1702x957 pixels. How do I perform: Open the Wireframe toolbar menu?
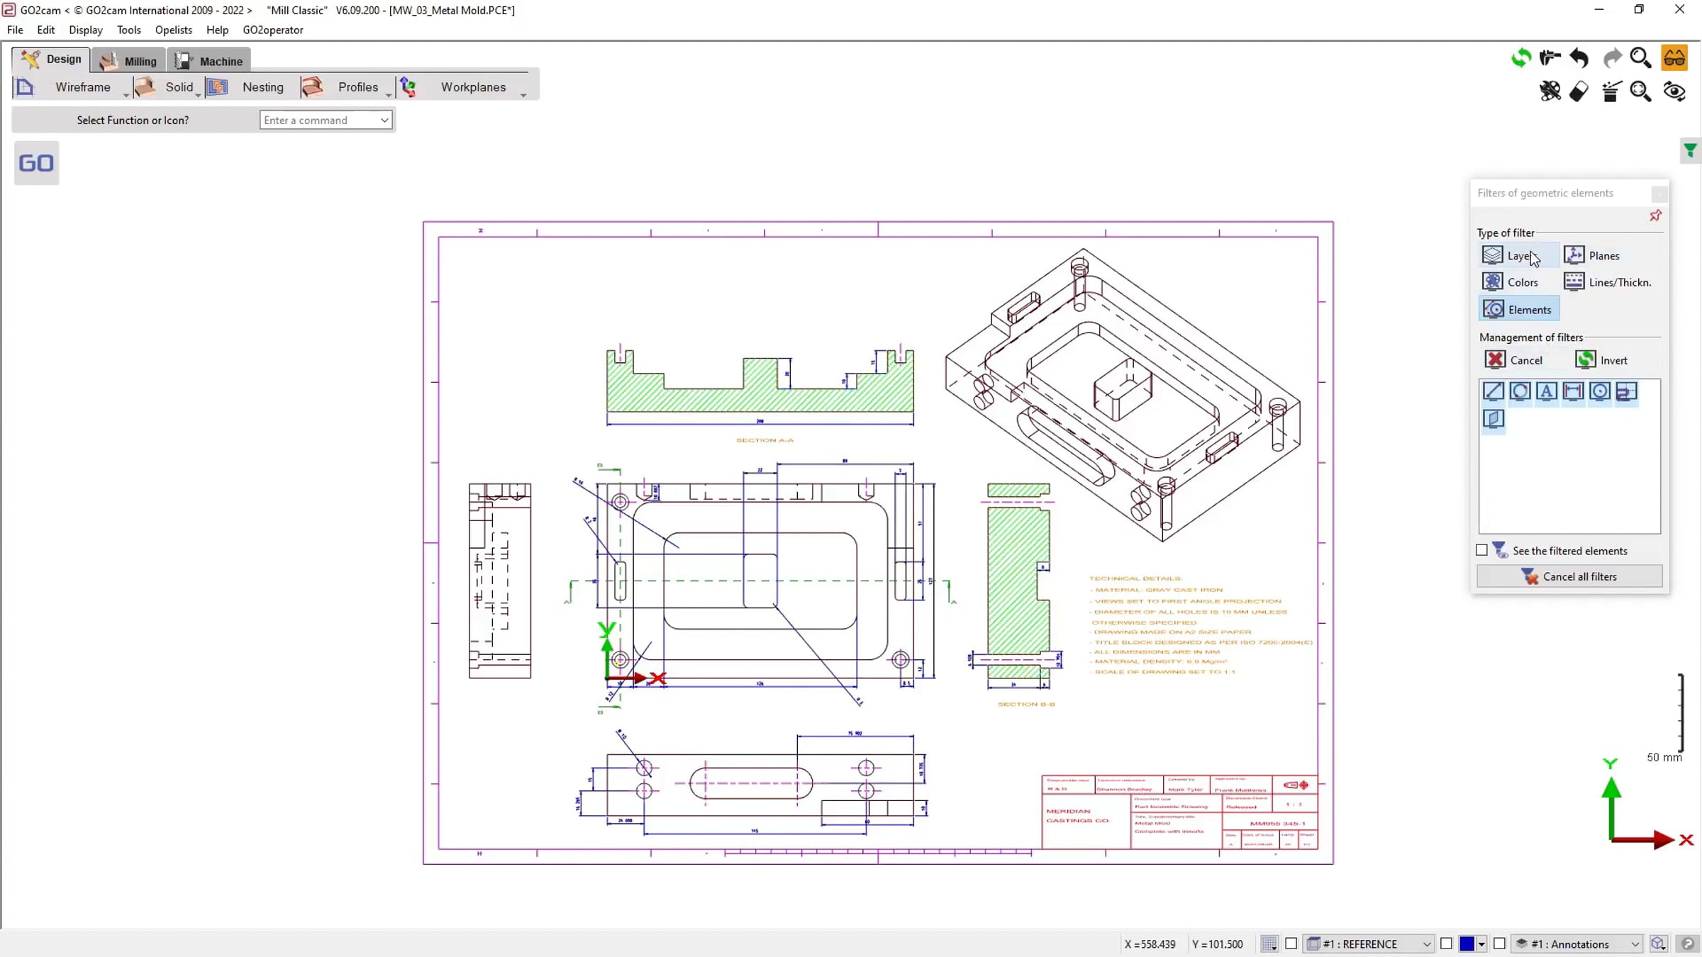(83, 87)
